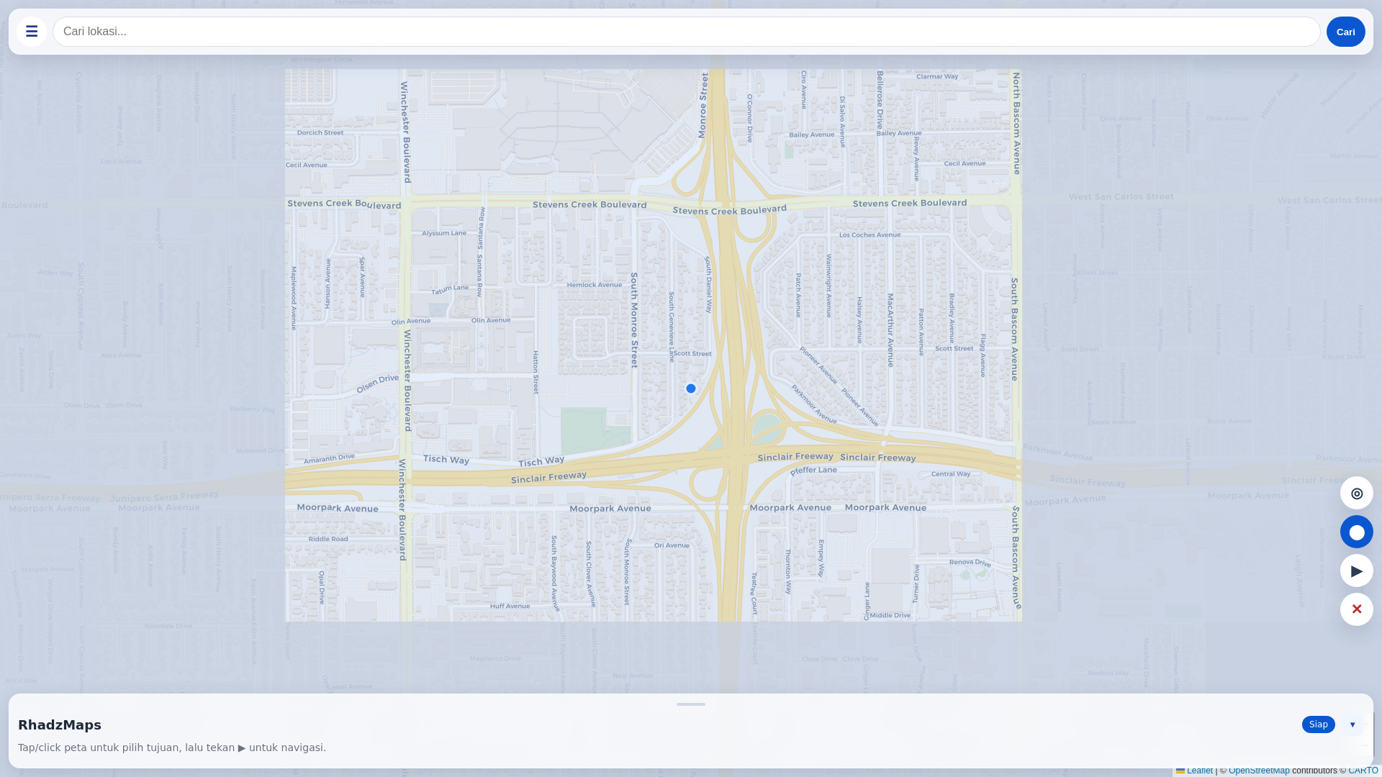Clear route with the red X button
The height and width of the screenshot is (777, 1382).
tap(1356, 609)
